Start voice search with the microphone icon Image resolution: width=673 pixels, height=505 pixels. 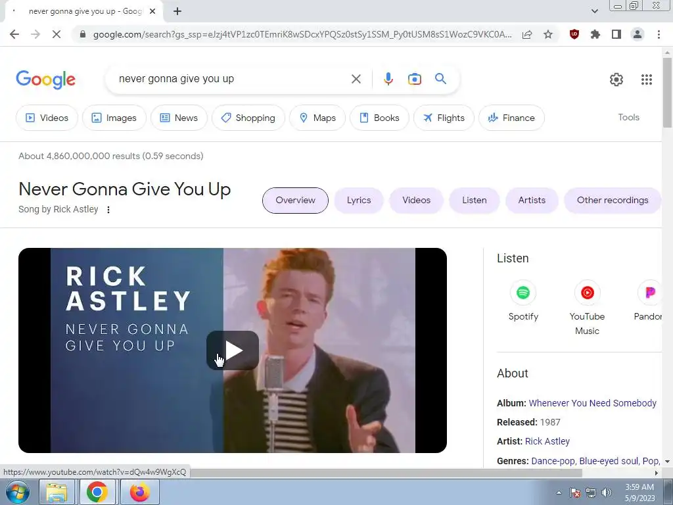click(388, 79)
